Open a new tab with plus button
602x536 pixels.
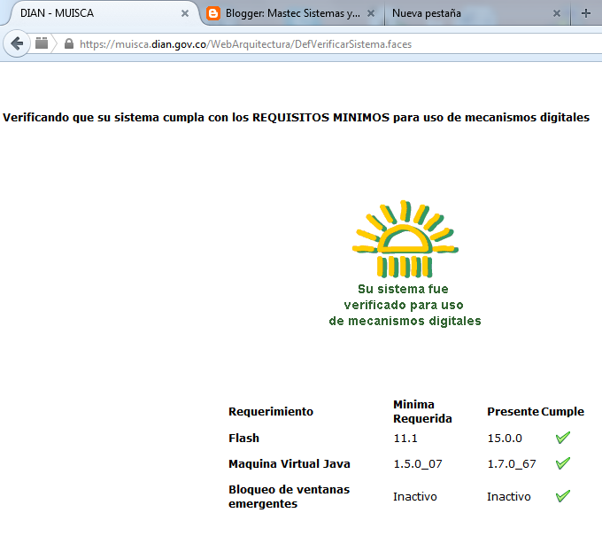586,13
